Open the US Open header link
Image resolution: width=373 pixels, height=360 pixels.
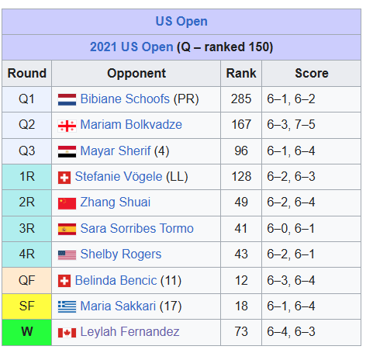(x=181, y=21)
